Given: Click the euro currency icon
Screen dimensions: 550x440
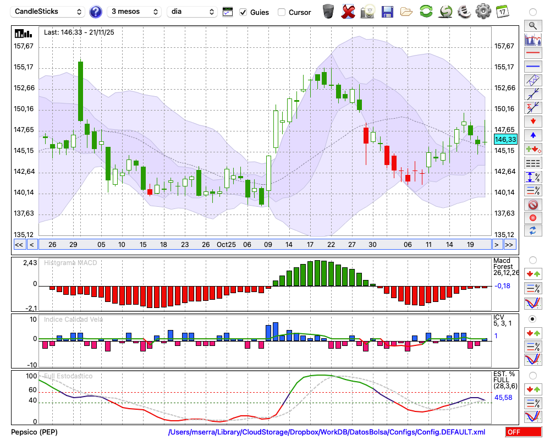Looking at the screenshot, I should point(464,11).
